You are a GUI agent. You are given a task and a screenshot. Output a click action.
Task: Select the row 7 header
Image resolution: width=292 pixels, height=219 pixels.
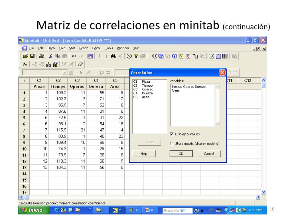[24, 130]
